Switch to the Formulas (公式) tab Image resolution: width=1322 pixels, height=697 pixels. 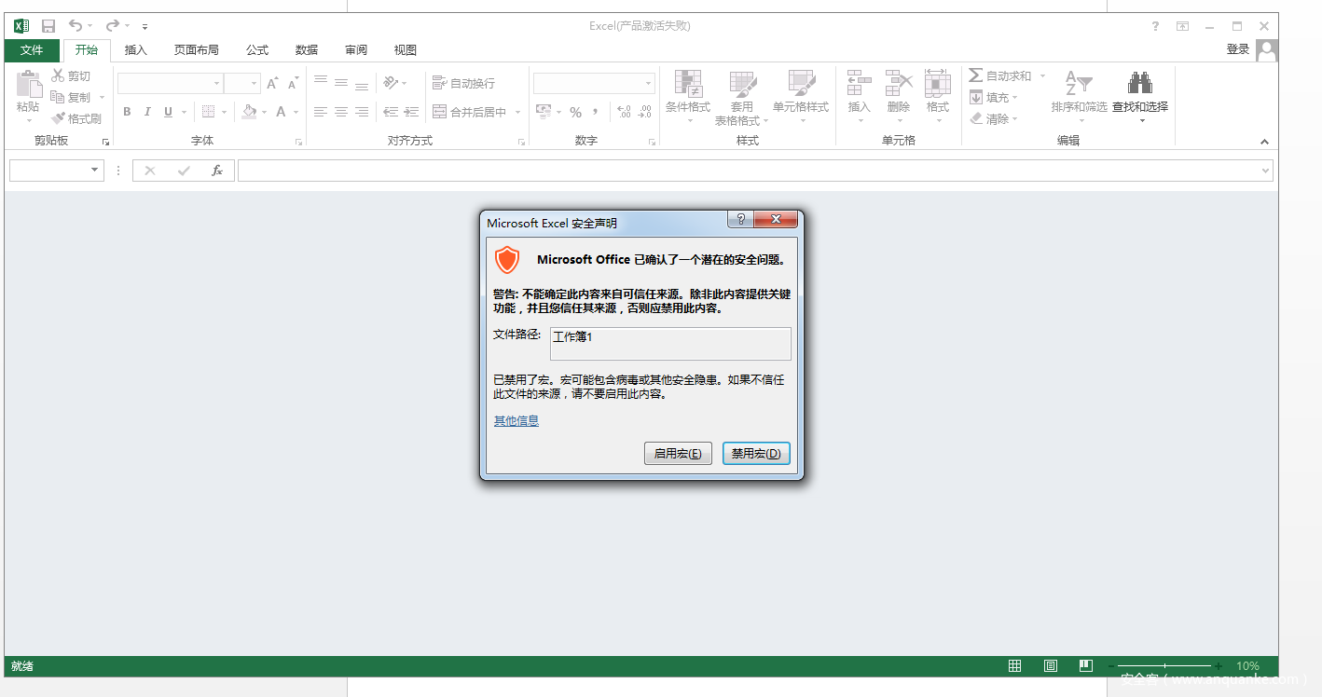(257, 50)
